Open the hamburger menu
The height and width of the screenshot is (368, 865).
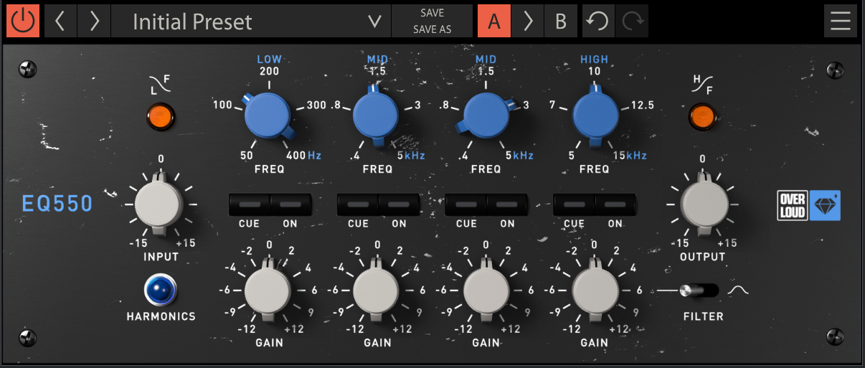tap(840, 21)
